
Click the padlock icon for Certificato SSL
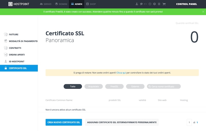tap(6, 68)
